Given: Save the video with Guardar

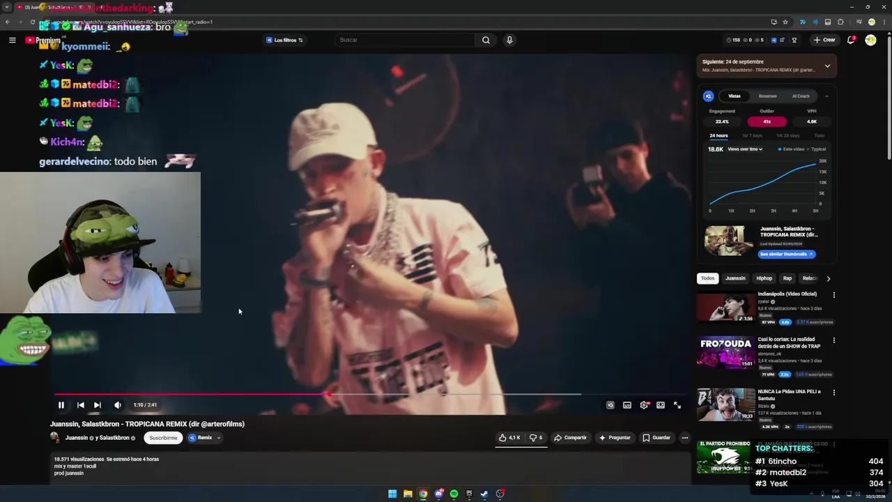Looking at the screenshot, I should tap(656, 438).
